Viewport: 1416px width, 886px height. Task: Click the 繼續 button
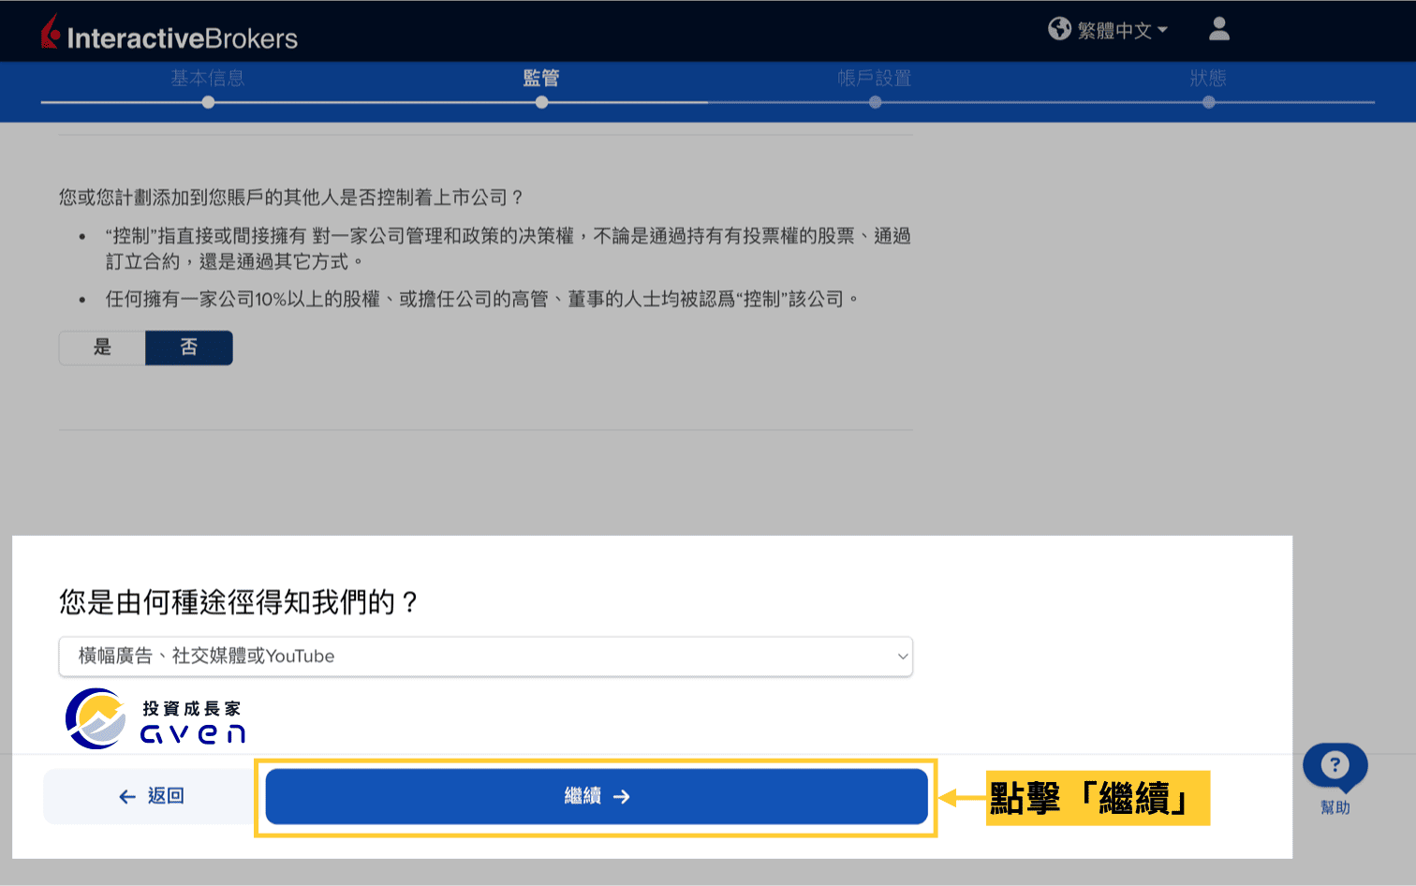click(595, 795)
